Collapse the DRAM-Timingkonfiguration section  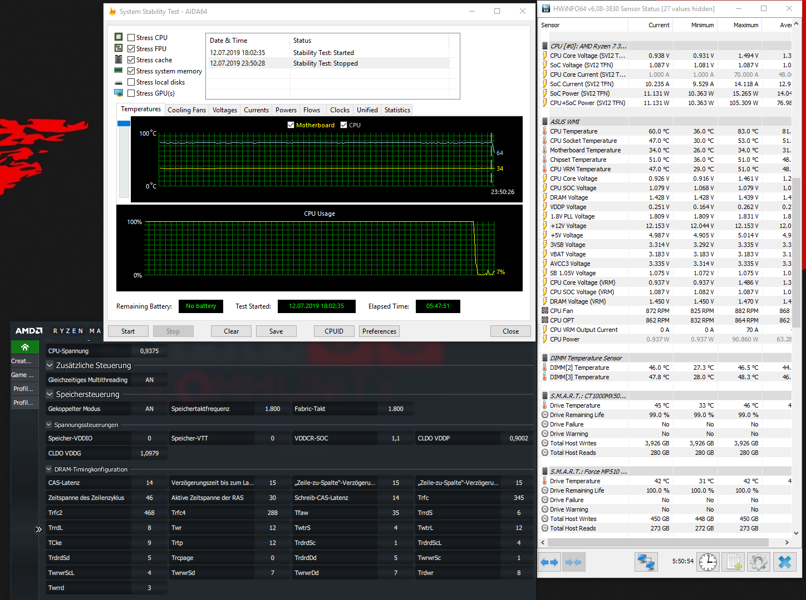[49, 469]
